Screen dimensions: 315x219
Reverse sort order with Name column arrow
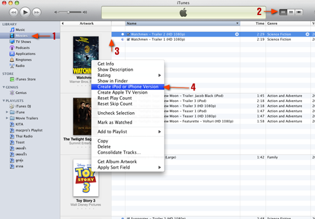coord(237,23)
